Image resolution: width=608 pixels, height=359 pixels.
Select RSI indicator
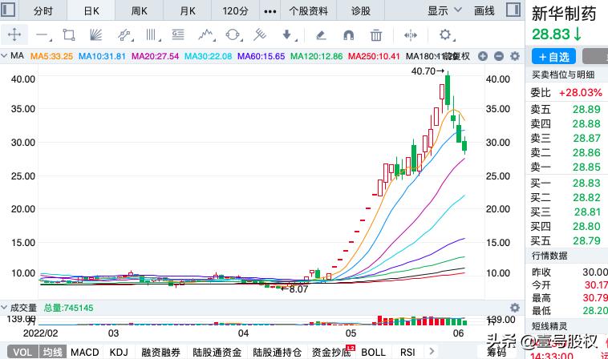tap(407, 352)
